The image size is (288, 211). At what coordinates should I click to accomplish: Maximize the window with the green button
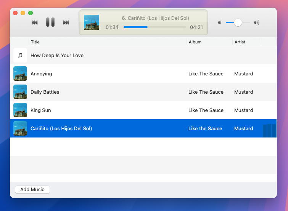coord(31,13)
